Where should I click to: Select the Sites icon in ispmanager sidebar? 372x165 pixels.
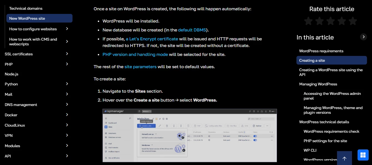point(106,127)
